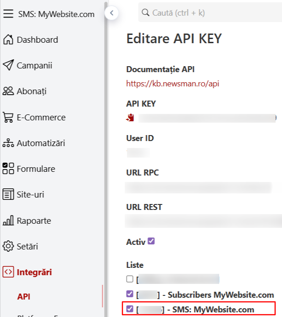Click the Setări gear icon
The image size is (282, 317).
[x=8, y=246]
